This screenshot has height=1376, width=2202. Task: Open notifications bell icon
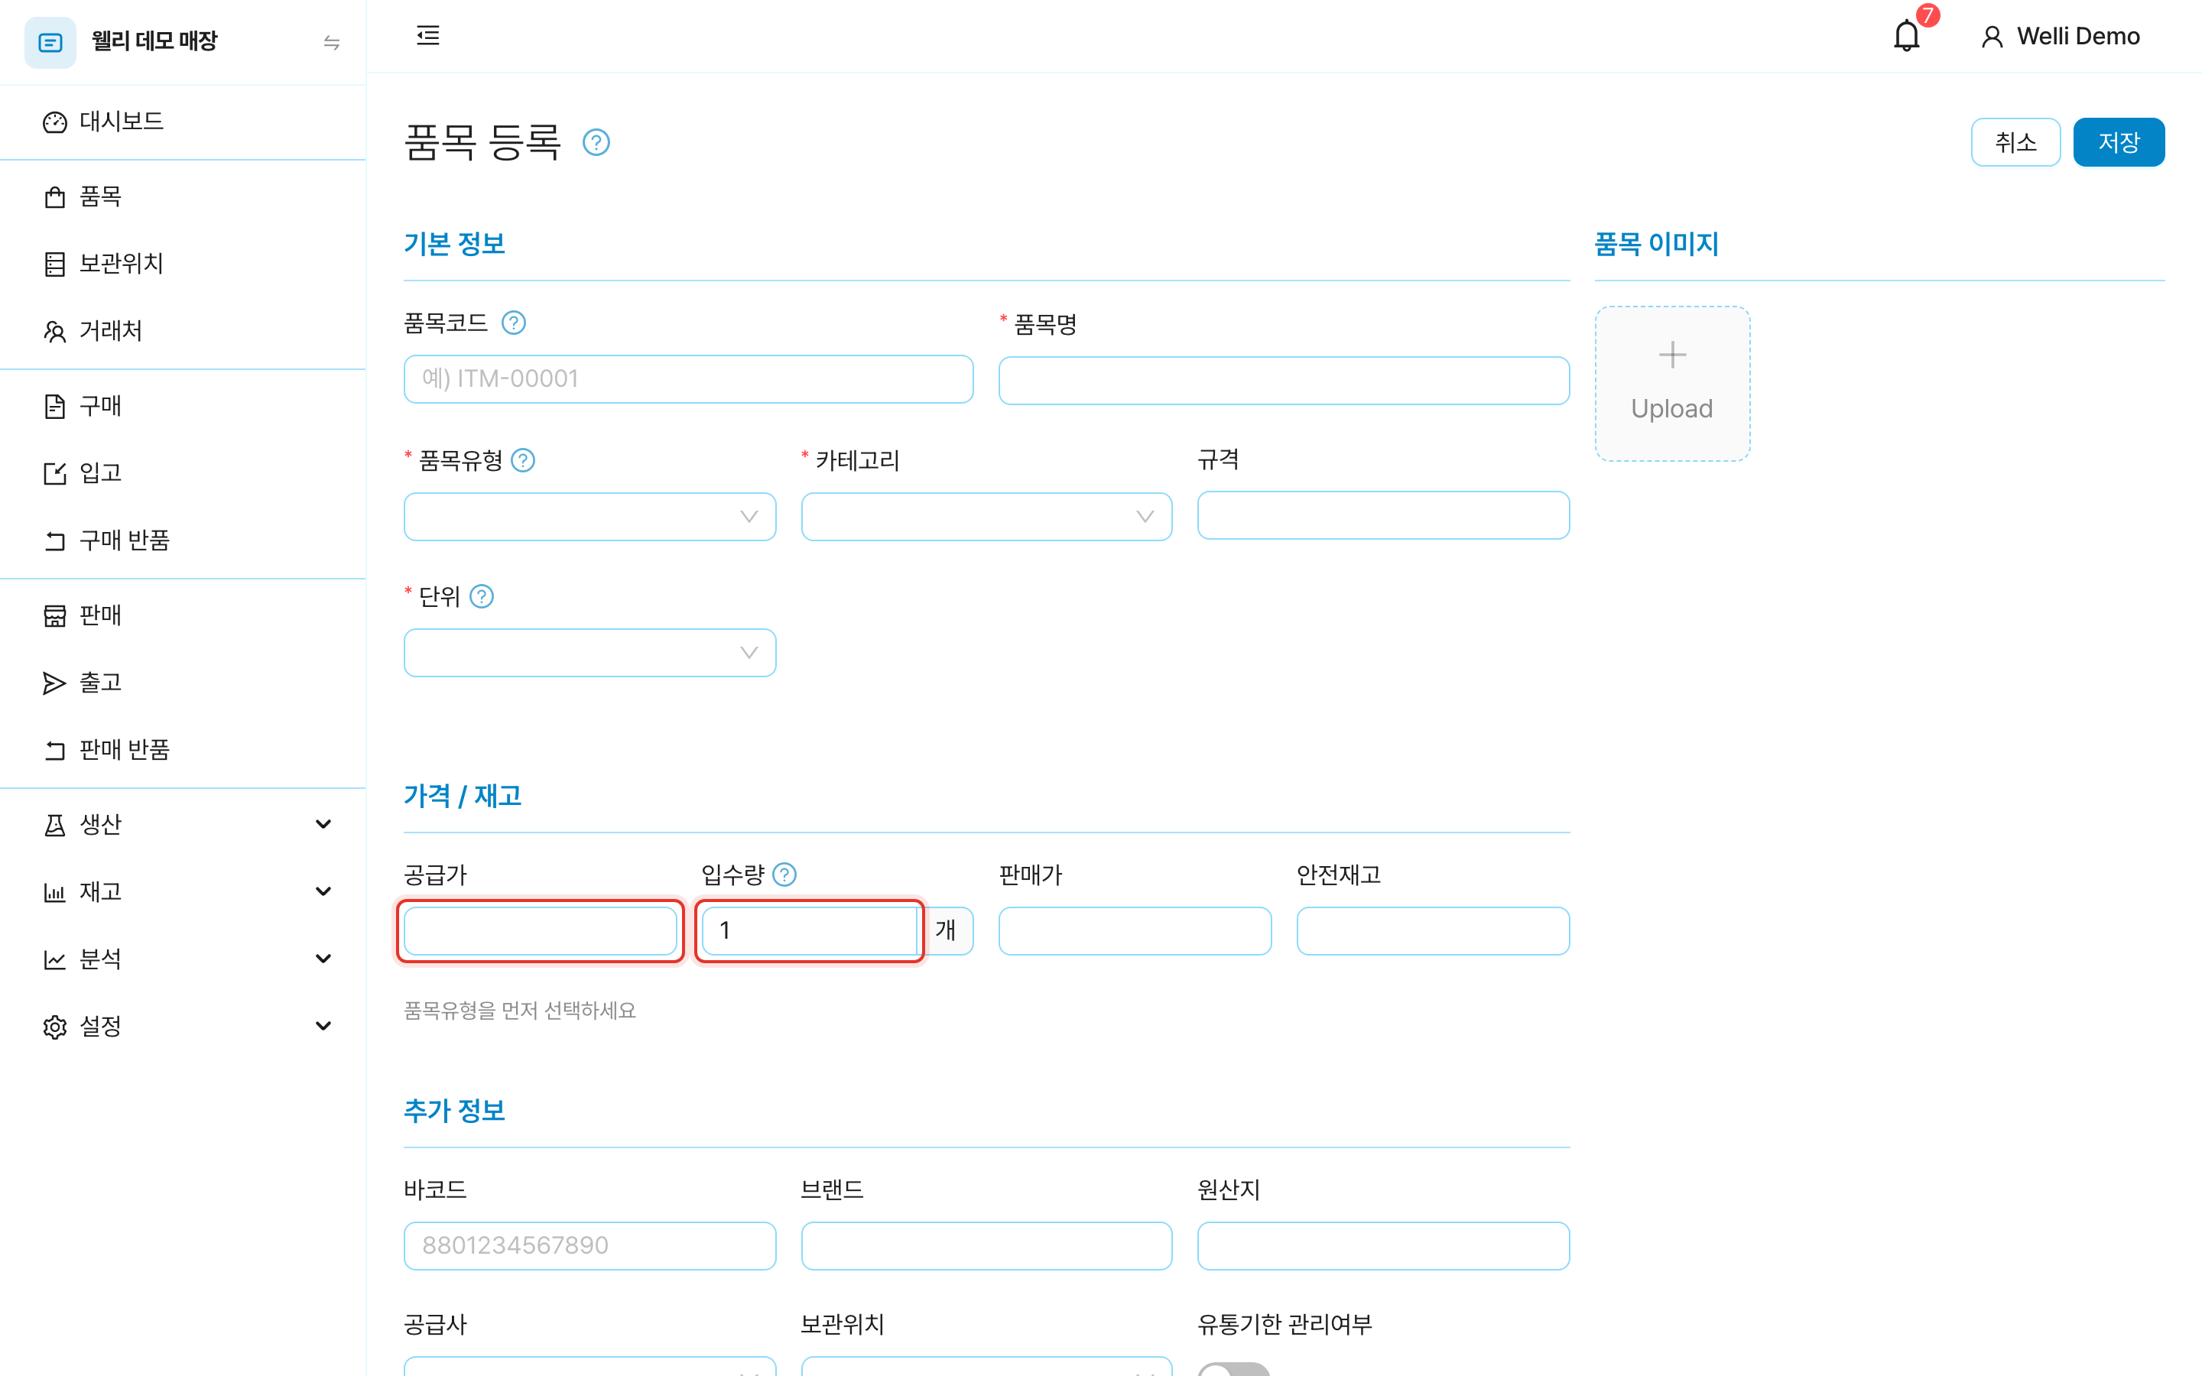(1906, 37)
